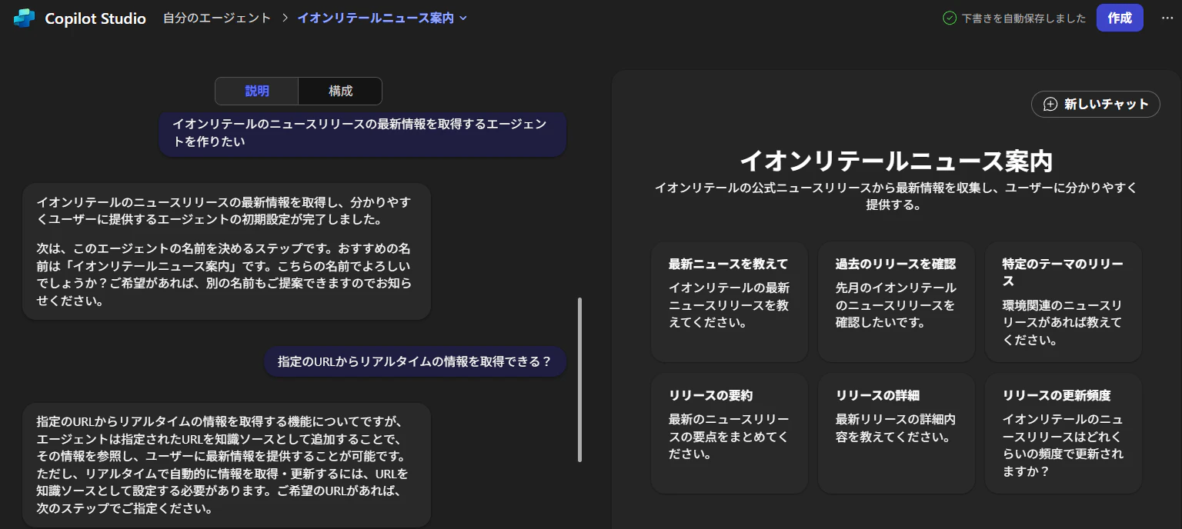
Task: Click the 作成 button
Action: (1120, 18)
